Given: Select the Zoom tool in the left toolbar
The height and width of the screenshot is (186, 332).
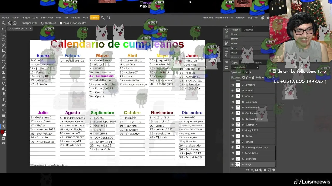Looking at the screenshot, I should click(x=3, y=127).
